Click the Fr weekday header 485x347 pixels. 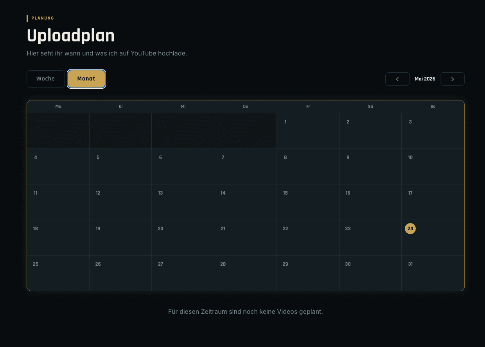tap(308, 107)
